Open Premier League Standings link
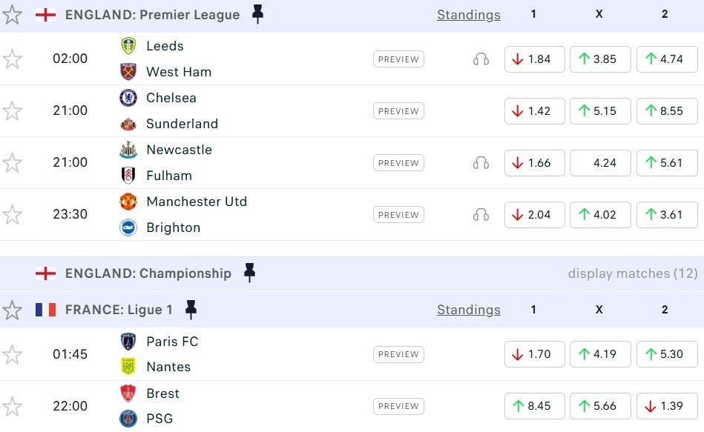This screenshot has width=704, height=432. point(468,14)
